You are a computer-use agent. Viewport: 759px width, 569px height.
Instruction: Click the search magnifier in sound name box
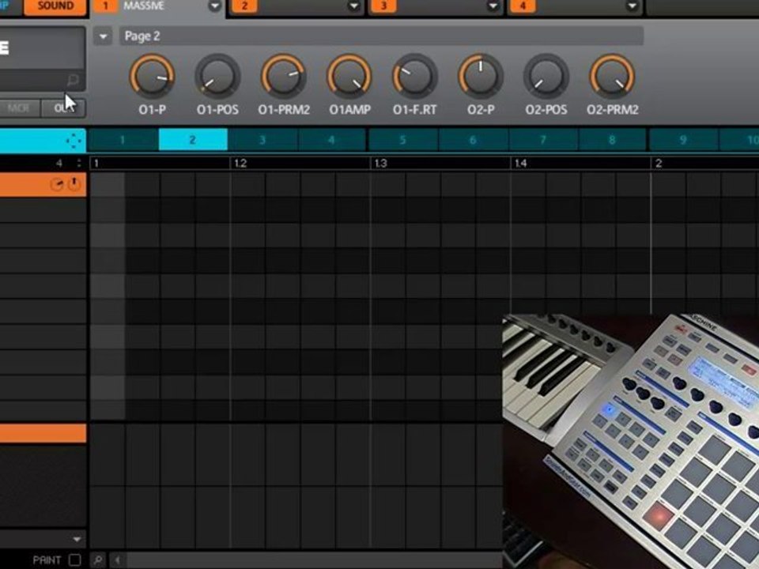[73, 79]
